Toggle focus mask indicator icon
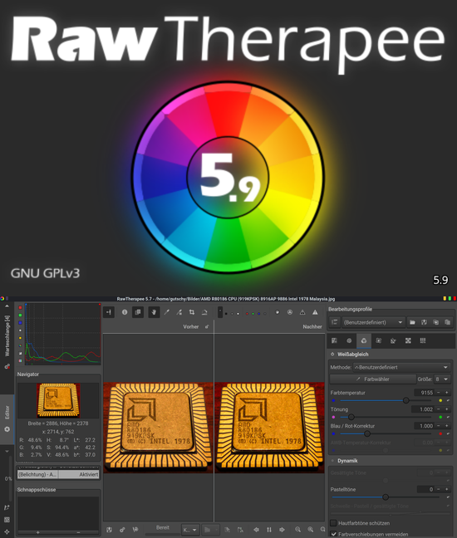Screen dimensions: 457x538 coord(290,312)
